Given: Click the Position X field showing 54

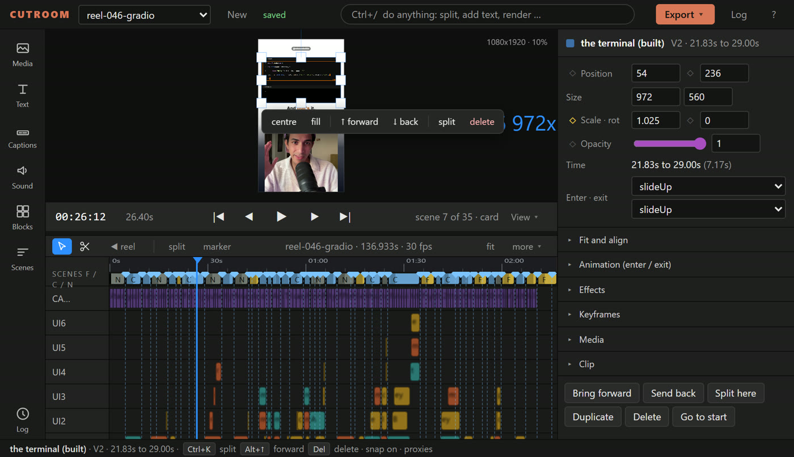Looking at the screenshot, I should (x=656, y=74).
